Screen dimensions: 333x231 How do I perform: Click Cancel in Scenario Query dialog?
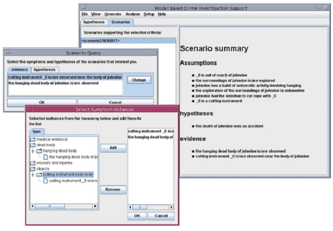coord(115,102)
